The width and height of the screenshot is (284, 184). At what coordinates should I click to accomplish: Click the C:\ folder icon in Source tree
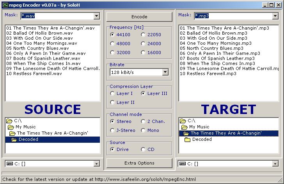[x=9, y=121]
